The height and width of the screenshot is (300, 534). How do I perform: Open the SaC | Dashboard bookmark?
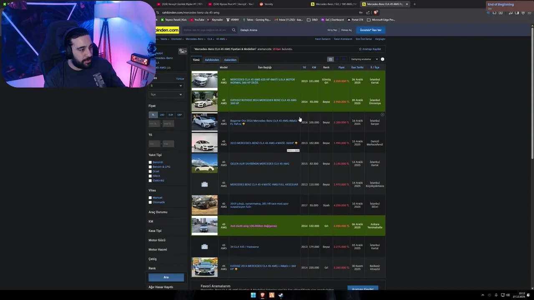[332, 20]
